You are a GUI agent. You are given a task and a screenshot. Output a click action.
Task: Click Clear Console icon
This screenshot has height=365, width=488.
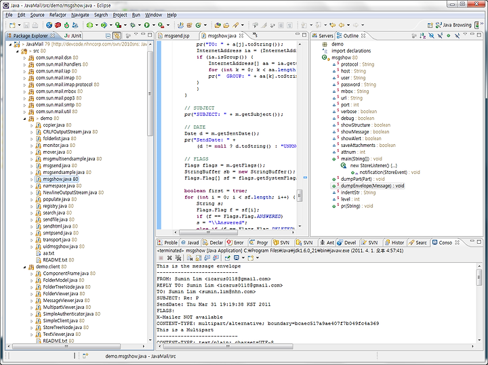click(190, 258)
